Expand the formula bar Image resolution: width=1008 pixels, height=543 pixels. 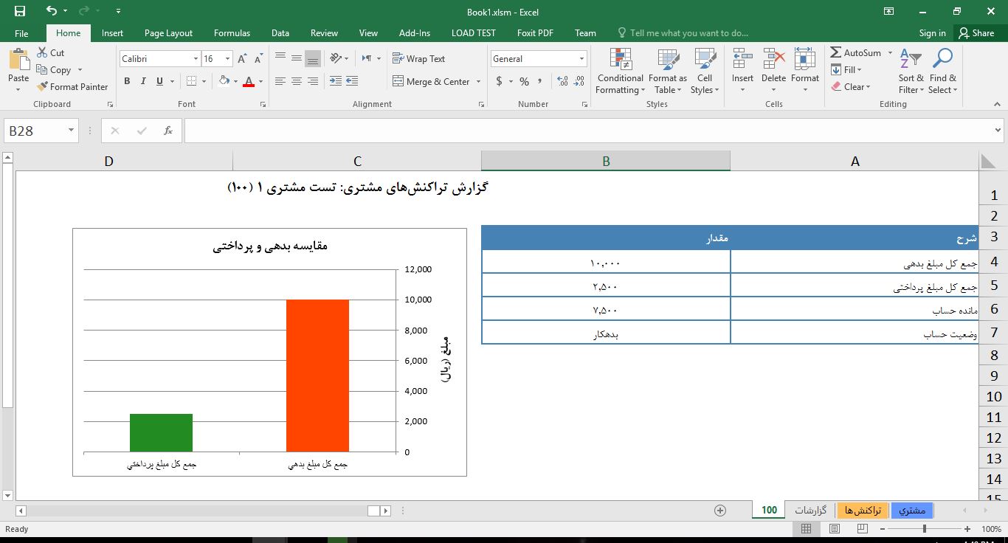[998, 131]
